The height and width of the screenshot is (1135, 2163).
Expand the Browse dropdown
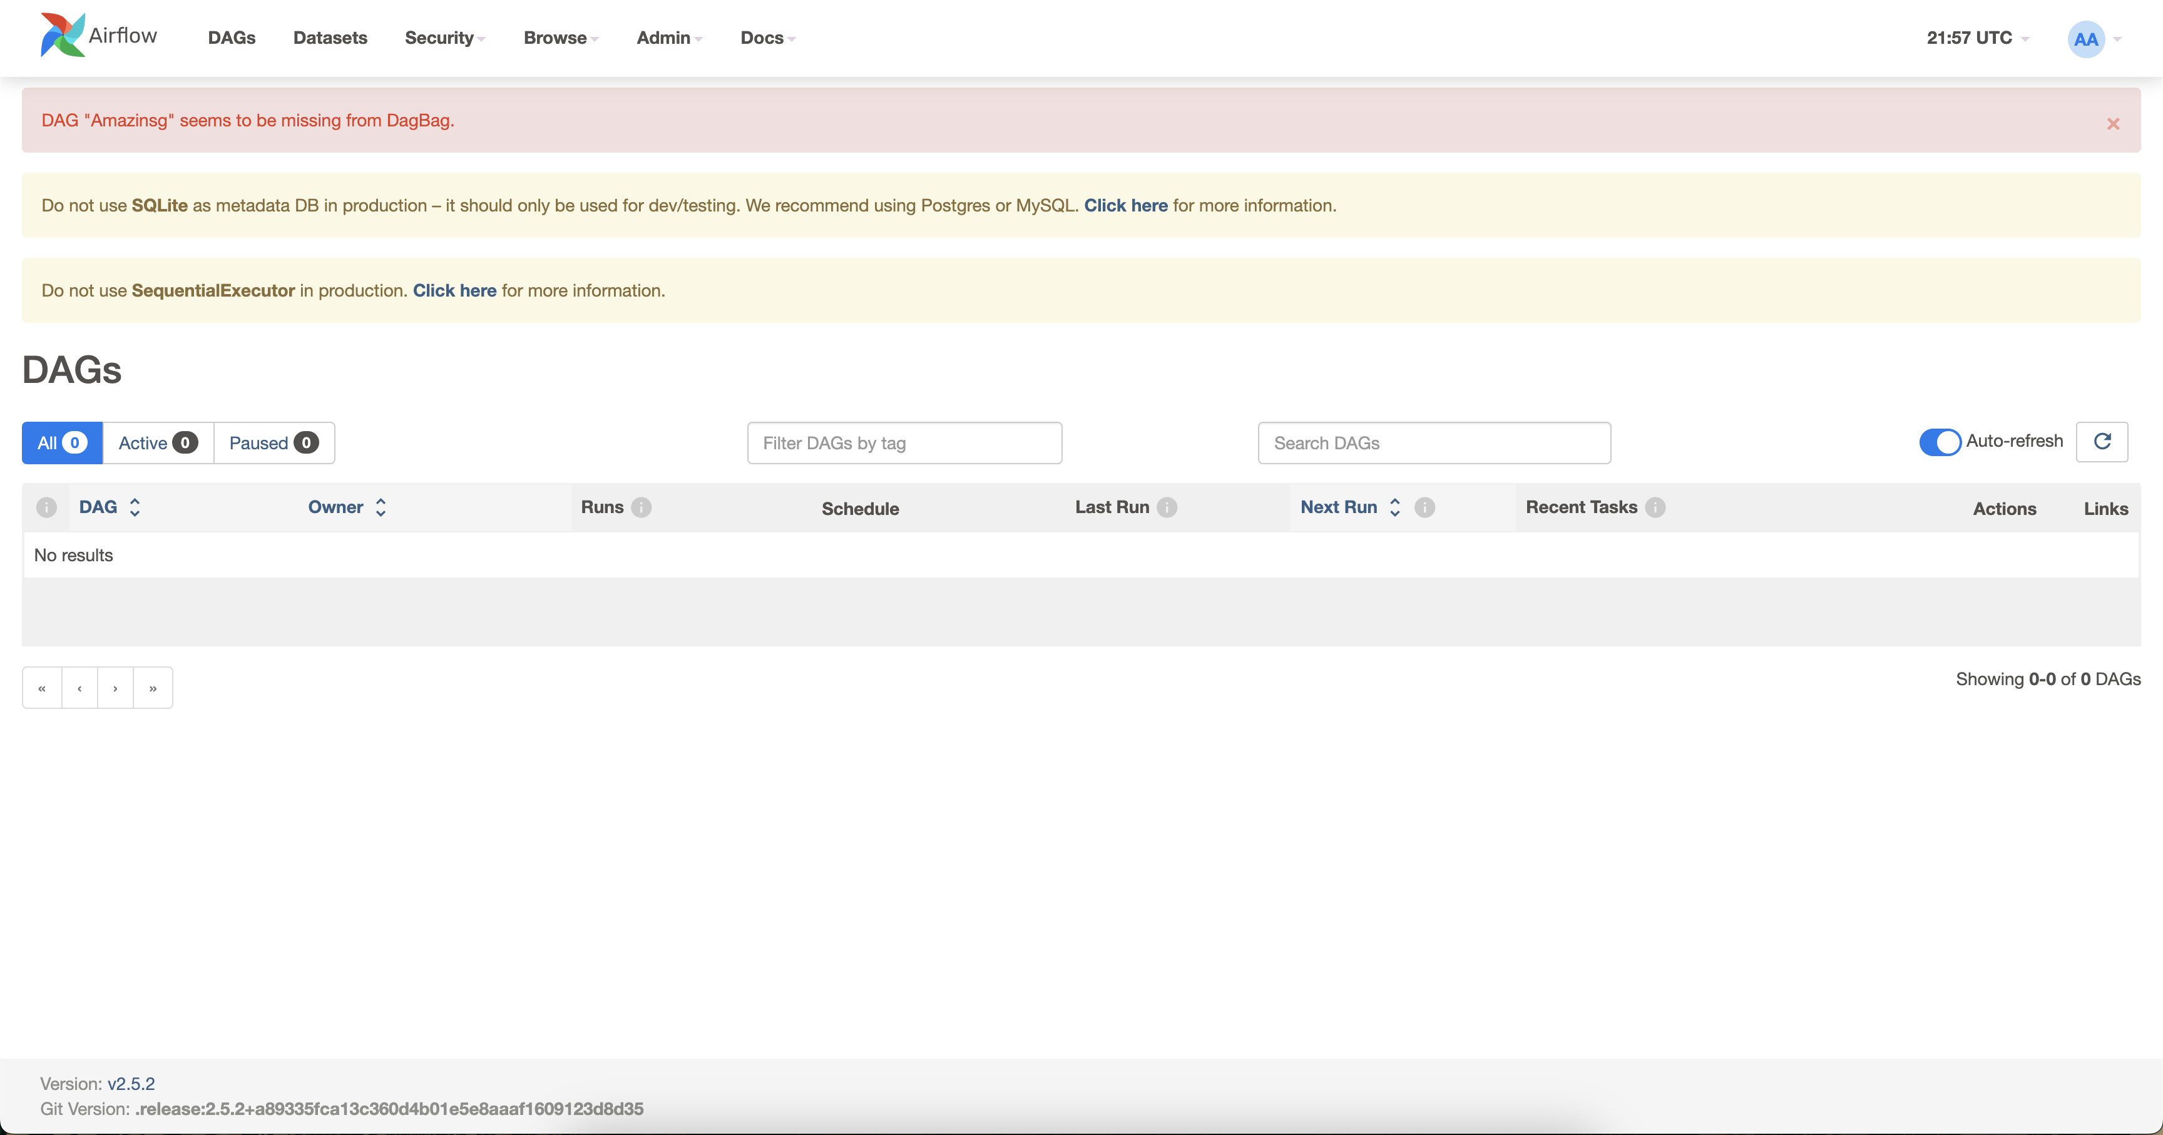coord(560,38)
